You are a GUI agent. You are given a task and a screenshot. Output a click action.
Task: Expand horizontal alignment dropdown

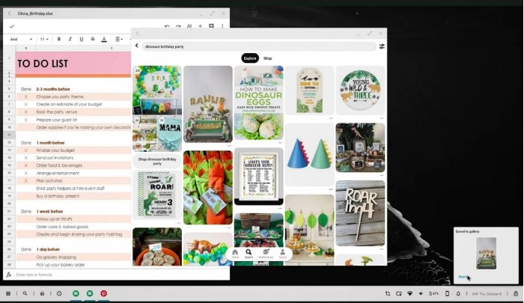(118, 39)
